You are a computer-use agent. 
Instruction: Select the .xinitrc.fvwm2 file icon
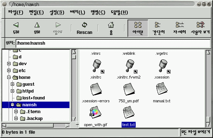(x=130, y=66)
